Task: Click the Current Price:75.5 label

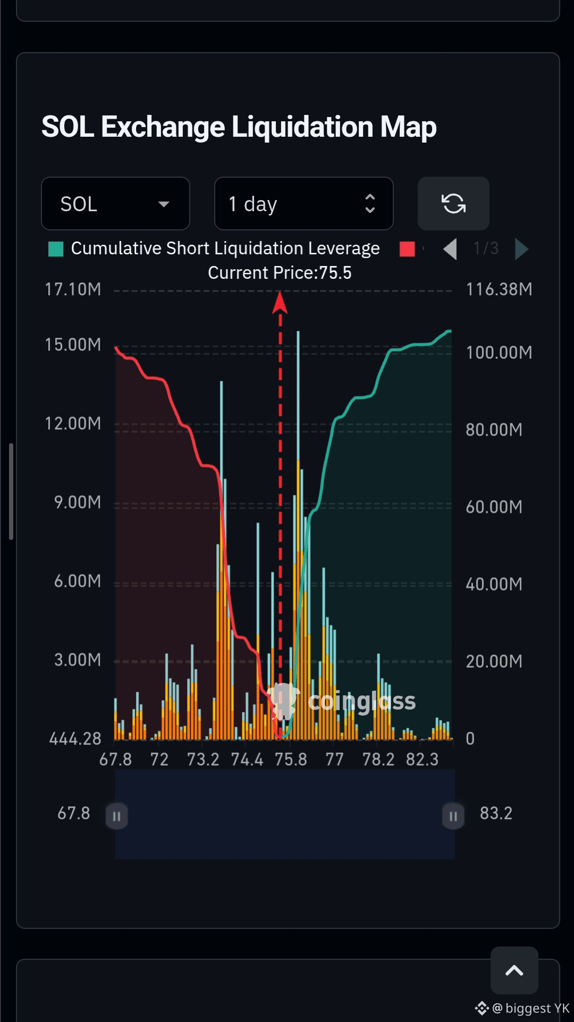Action: [x=280, y=273]
